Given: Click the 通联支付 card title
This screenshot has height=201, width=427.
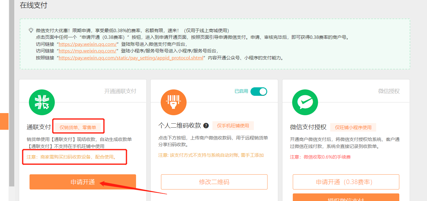Looking at the screenshot, I should [39, 127].
